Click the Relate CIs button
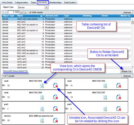This screenshot has height=125, width=134. 126,71
